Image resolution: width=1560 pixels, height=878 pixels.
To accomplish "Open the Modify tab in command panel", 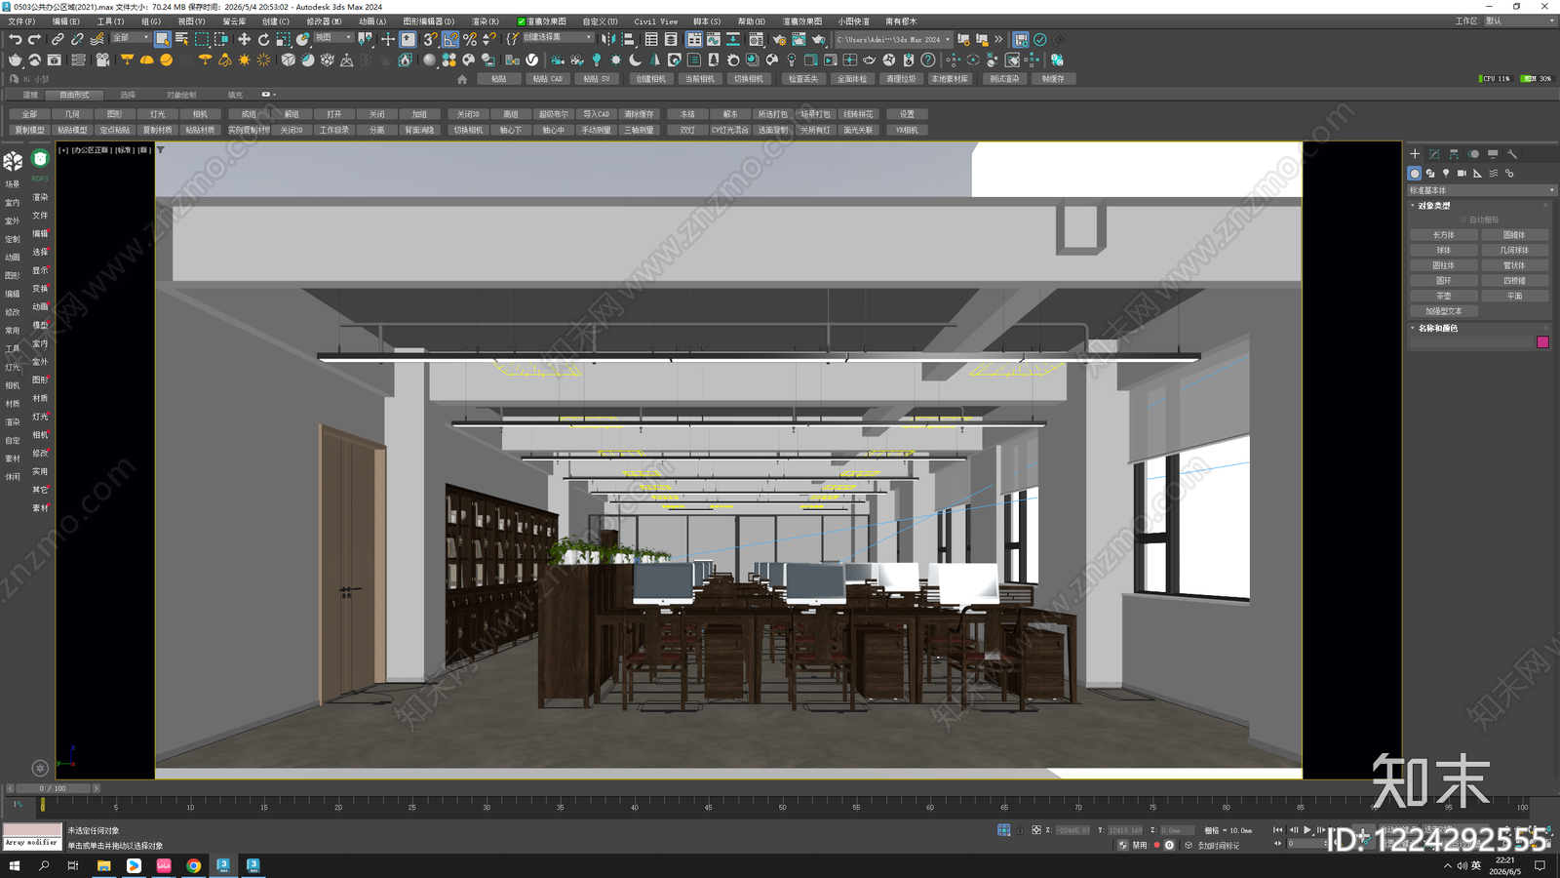I will tap(1434, 154).
